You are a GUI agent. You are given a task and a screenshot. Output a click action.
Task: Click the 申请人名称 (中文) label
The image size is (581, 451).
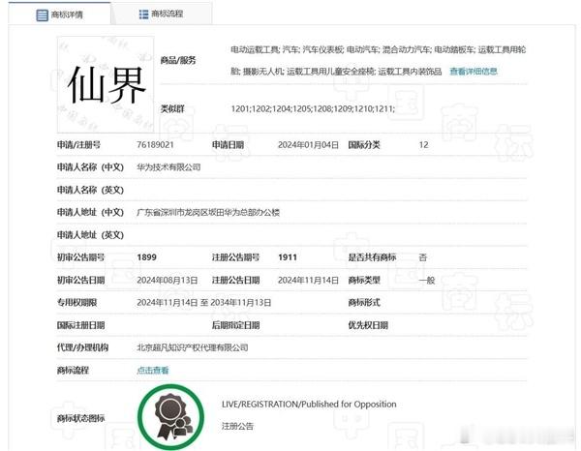[x=90, y=167]
